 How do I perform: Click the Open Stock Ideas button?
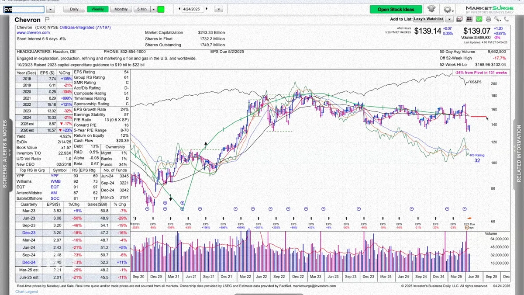(396, 9)
